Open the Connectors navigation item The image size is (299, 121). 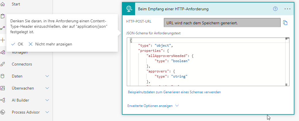coord(22,64)
